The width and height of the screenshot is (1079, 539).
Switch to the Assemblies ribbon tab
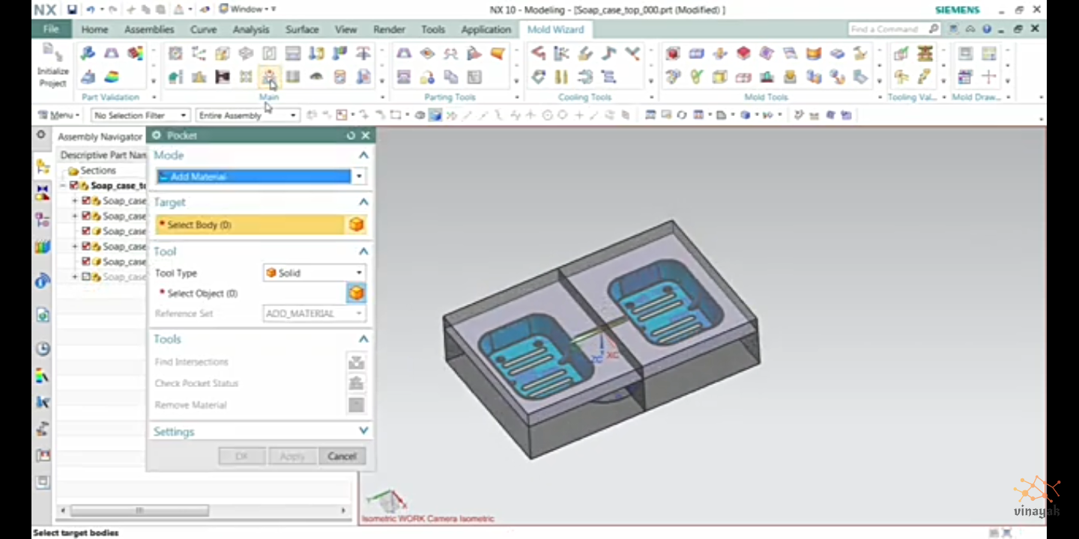(x=149, y=29)
